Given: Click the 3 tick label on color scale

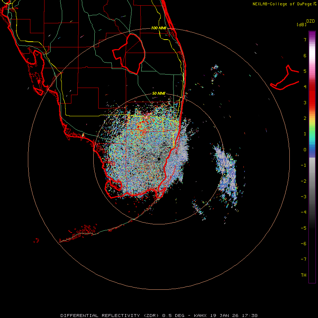Looking at the screenshot, I should [x=305, y=102].
